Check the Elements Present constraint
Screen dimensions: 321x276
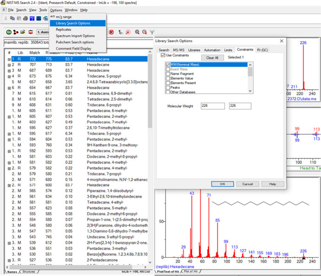[168, 83]
